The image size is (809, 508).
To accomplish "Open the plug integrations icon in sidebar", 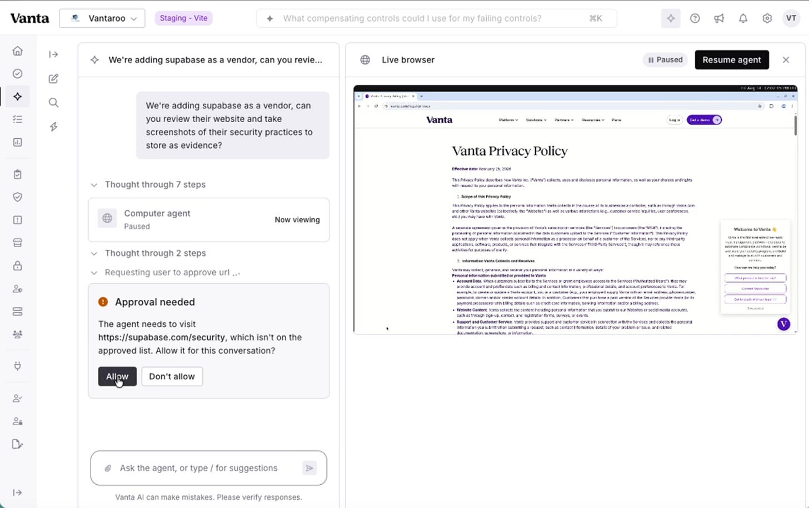I will coord(18,366).
